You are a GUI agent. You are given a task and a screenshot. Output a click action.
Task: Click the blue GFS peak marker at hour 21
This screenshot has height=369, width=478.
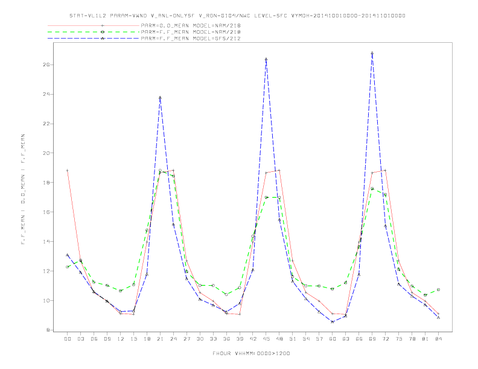point(160,98)
